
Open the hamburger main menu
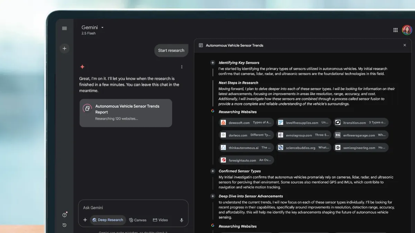[64, 28]
